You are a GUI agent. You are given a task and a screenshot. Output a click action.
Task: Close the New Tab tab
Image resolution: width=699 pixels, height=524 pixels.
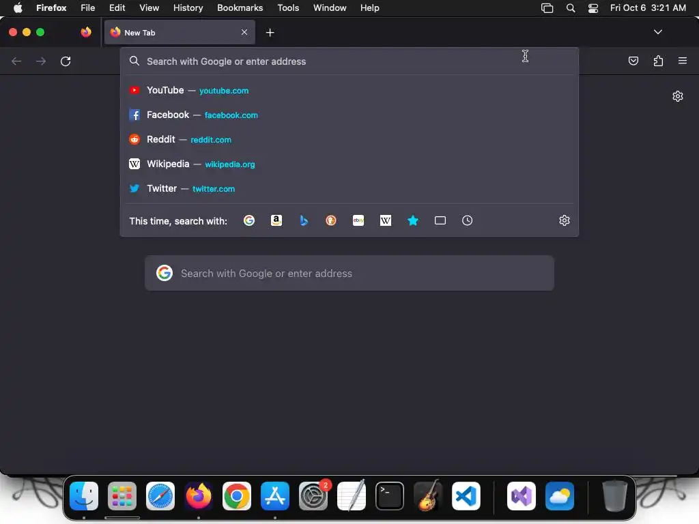click(x=244, y=32)
